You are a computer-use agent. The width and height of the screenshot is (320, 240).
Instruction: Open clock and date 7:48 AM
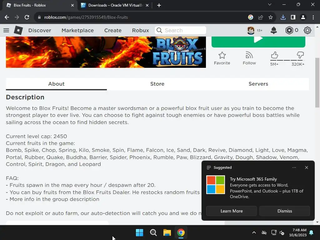click(x=298, y=232)
